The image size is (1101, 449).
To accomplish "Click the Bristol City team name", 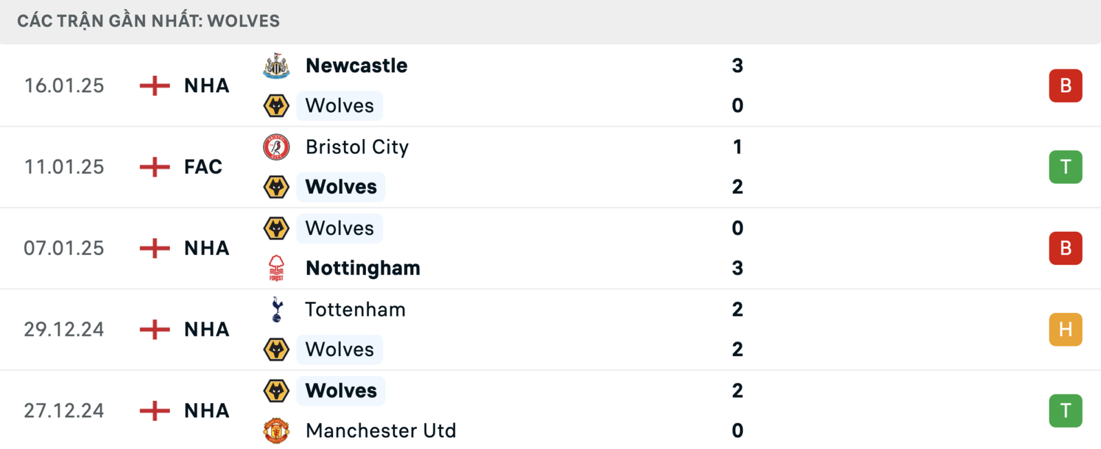I will (x=357, y=147).
